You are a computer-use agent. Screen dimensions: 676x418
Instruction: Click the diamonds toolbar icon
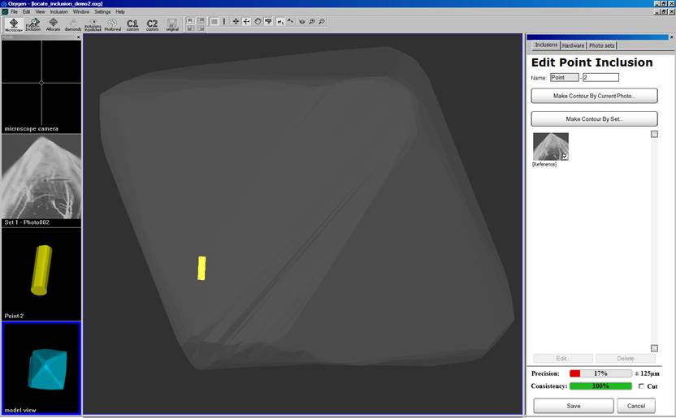pyautogui.click(x=73, y=24)
